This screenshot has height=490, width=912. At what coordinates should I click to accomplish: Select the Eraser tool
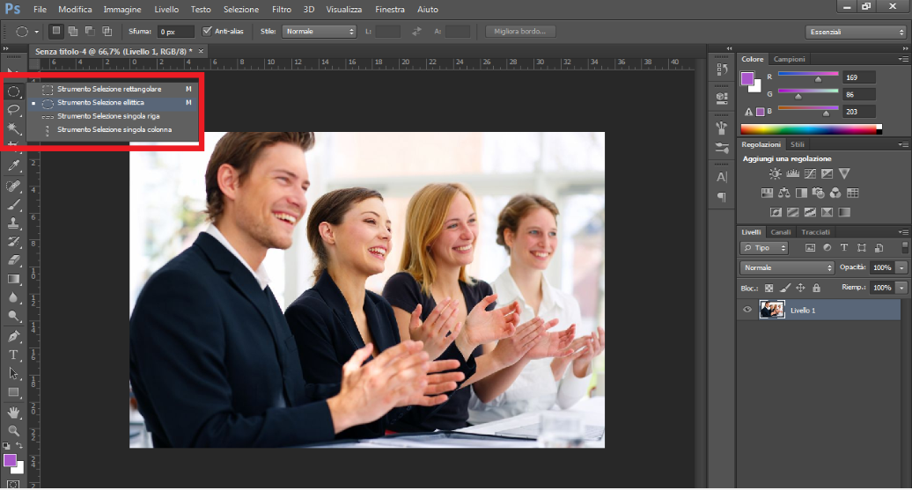click(x=13, y=260)
